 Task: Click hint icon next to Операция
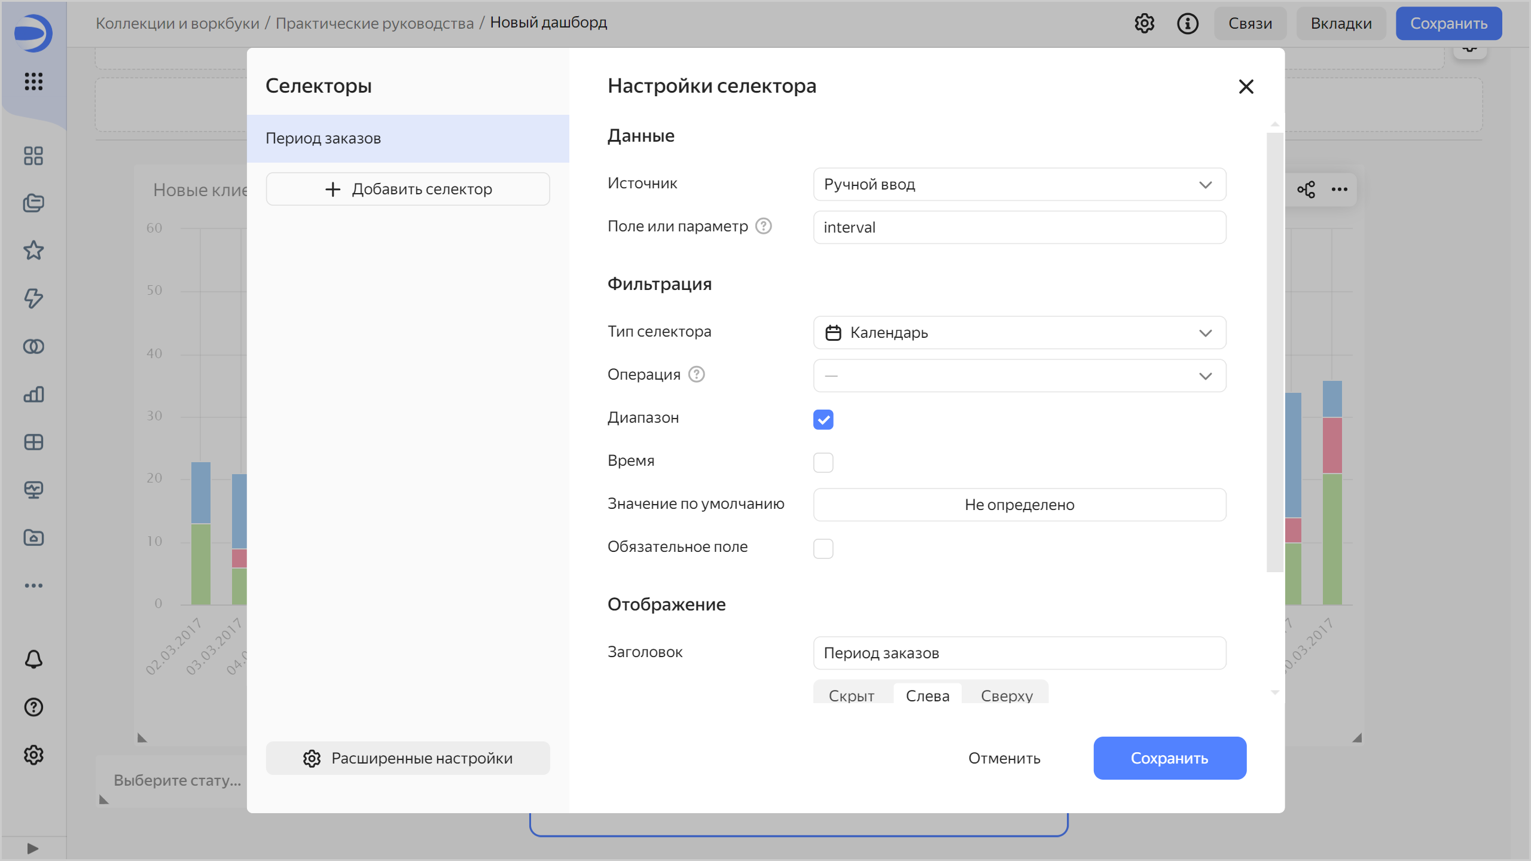(697, 374)
